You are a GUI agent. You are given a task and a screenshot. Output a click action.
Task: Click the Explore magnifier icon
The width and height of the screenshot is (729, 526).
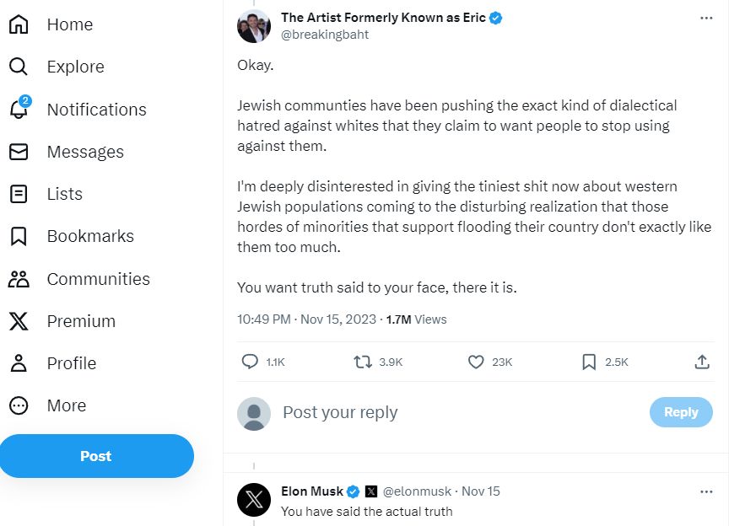(x=19, y=67)
